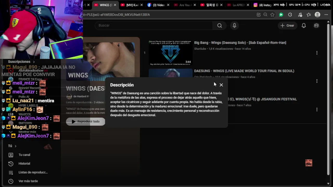The height and width of the screenshot is (187, 333).
Task: Close the La APRO tab
Action: coord(248,5)
